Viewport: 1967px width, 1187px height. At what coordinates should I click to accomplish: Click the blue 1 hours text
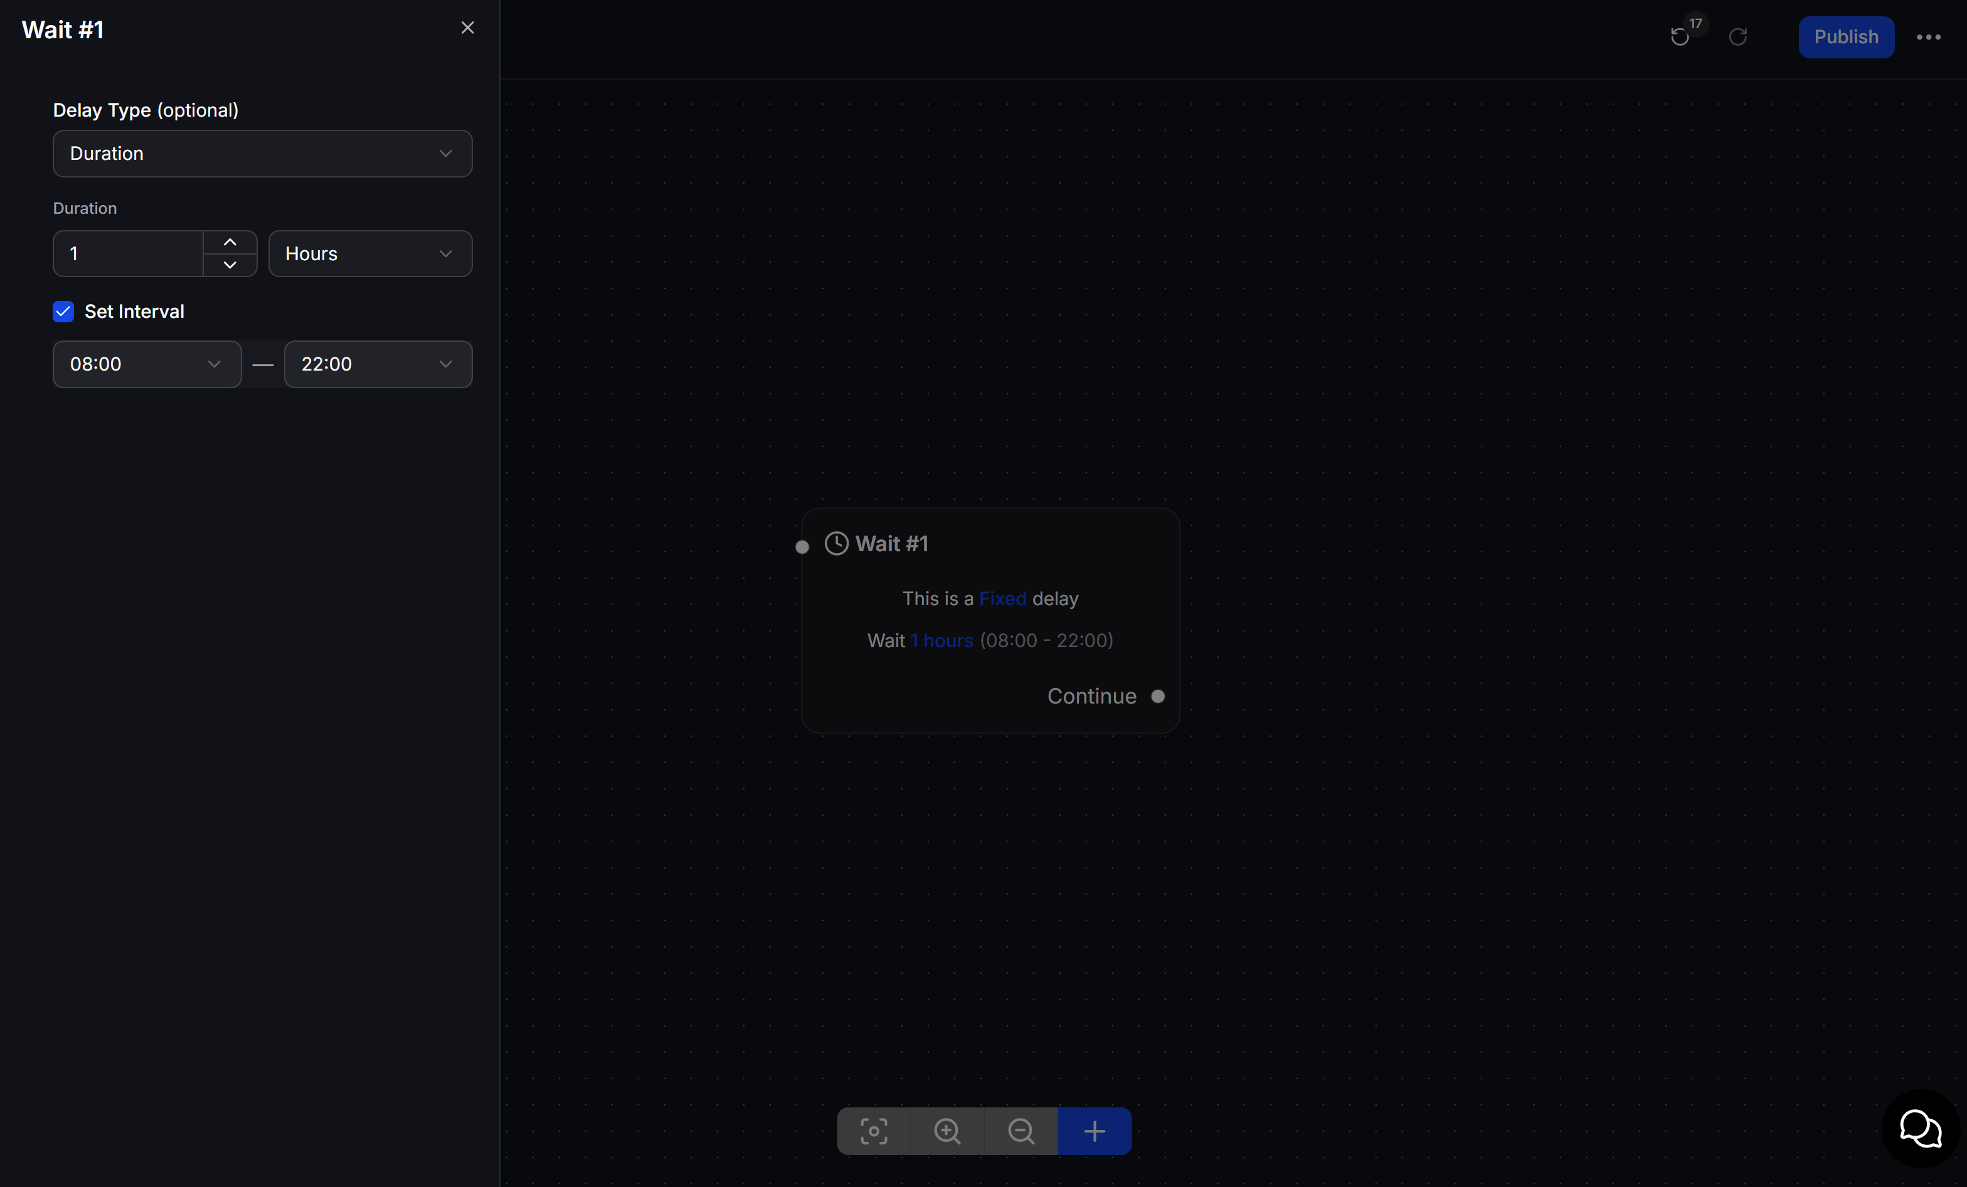(x=942, y=640)
